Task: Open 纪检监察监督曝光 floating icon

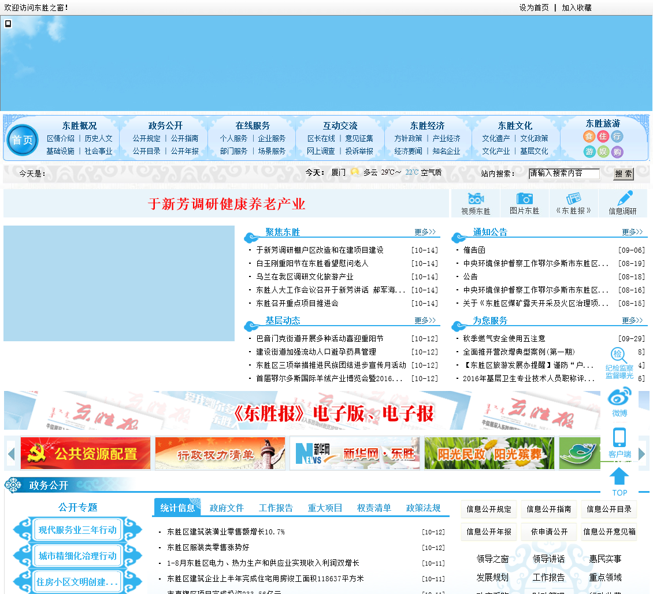Action: click(x=619, y=363)
